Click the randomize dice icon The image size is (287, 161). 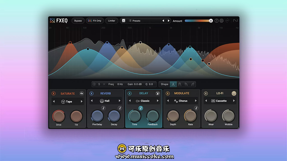pos(124,21)
